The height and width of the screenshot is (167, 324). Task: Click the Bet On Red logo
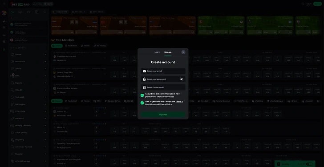(x=20, y=4)
